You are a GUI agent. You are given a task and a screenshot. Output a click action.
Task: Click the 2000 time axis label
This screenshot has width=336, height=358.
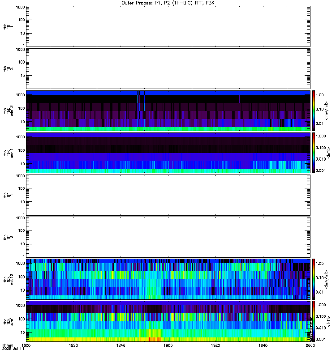(310, 345)
